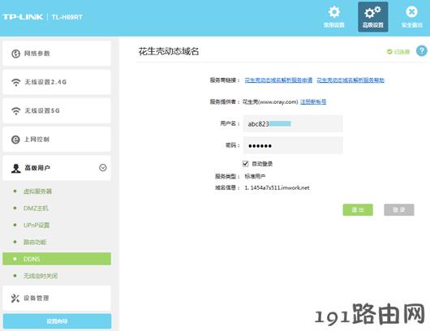Open 高级设置 double-gear icon in header

(372, 12)
